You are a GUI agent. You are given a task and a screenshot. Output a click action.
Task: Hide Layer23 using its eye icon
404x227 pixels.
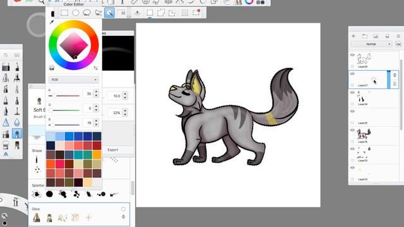[x=352, y=168]
